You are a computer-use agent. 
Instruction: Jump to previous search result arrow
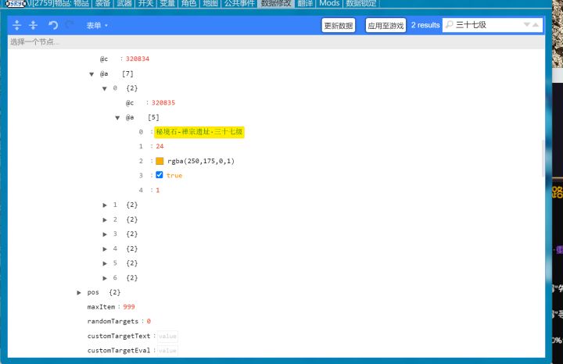(x=536, y=25)
